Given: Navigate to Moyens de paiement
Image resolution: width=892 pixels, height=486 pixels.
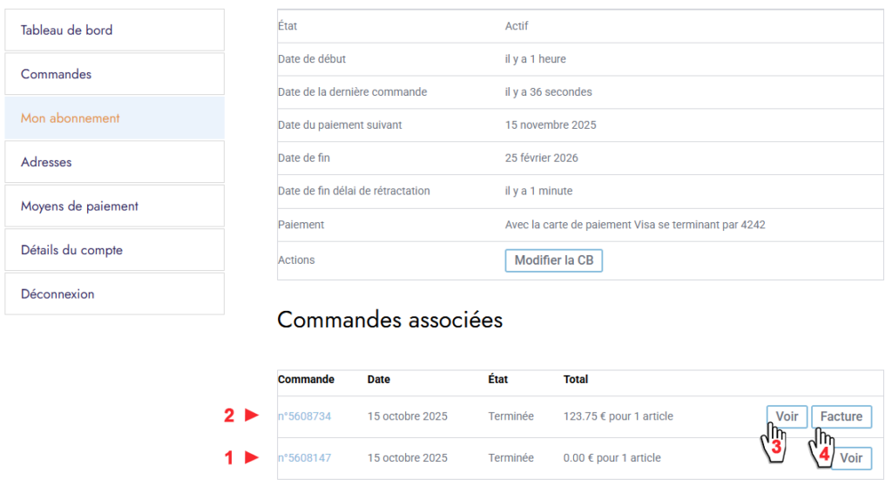Looking at the screenshot, I should [x=114, y=206].
